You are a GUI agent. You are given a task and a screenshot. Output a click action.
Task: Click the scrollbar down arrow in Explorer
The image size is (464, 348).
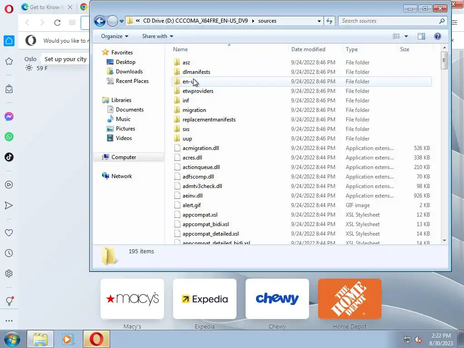444,241
